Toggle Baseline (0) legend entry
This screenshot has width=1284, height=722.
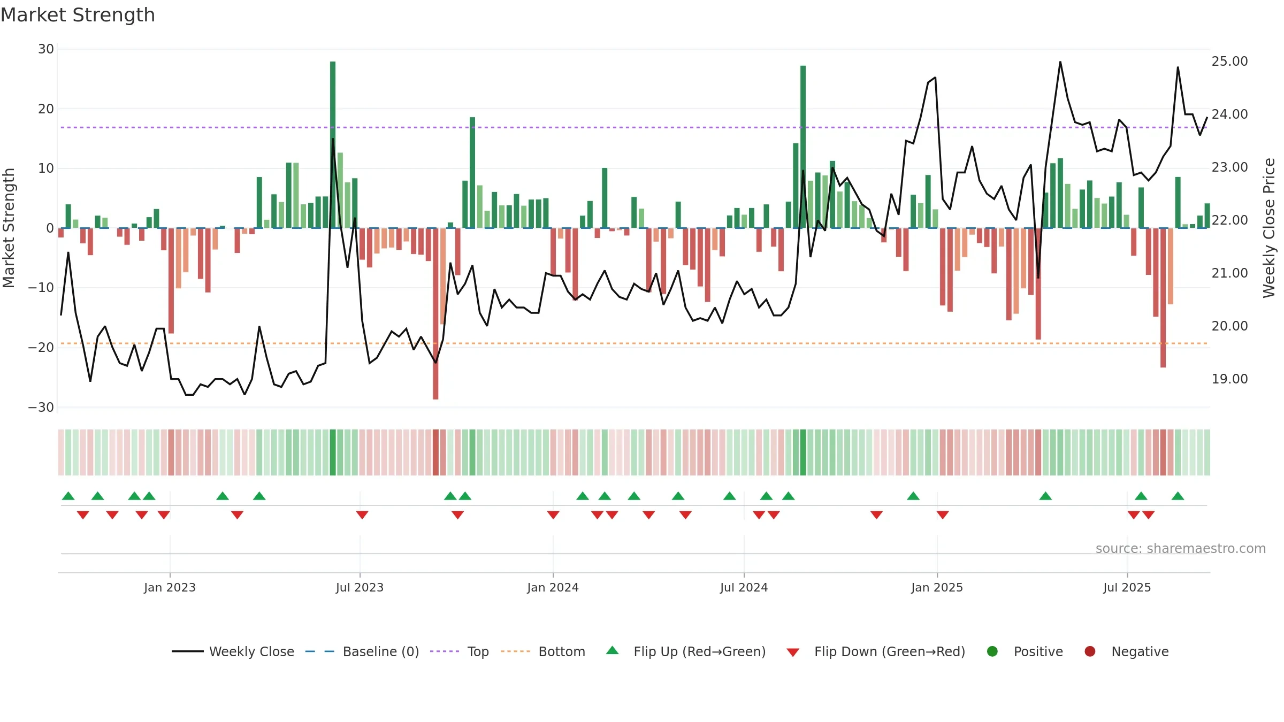362,651
